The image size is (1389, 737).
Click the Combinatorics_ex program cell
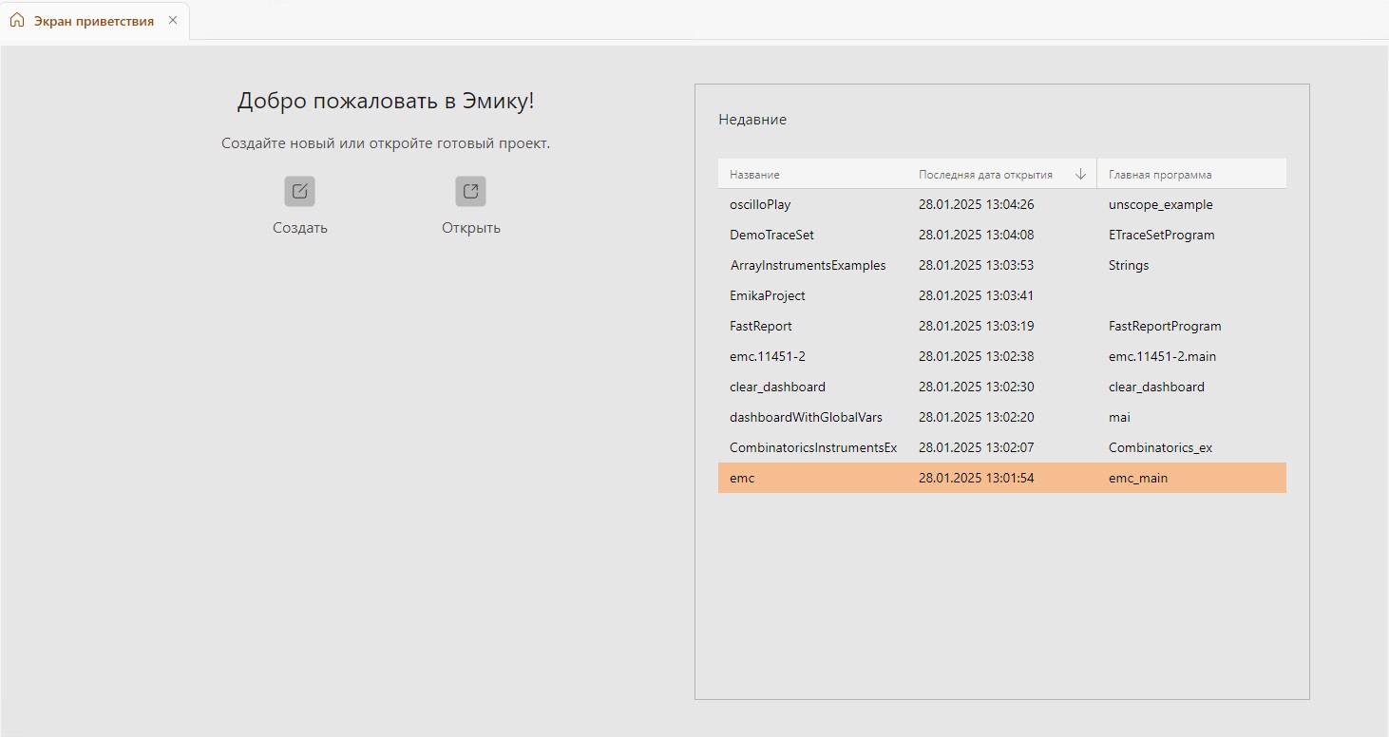point(1161,447)
